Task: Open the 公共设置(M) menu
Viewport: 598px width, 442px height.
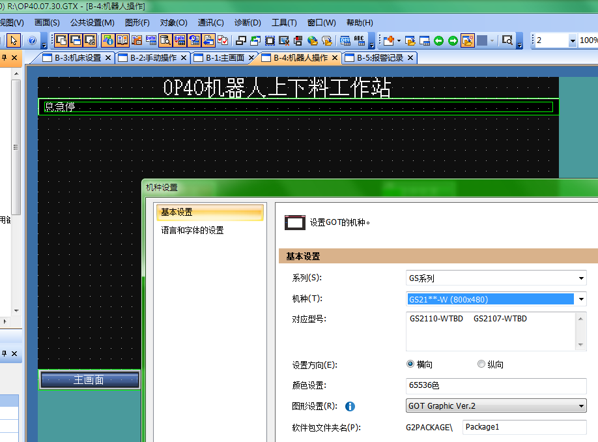Action: coord(92,23)
